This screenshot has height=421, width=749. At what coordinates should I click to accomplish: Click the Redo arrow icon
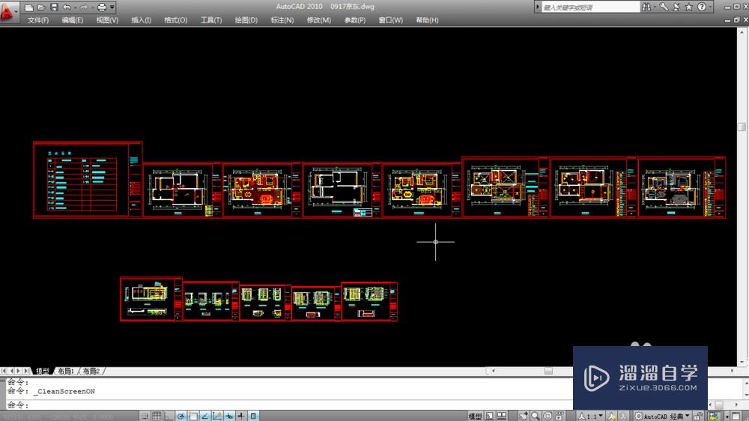pos(84,7)
